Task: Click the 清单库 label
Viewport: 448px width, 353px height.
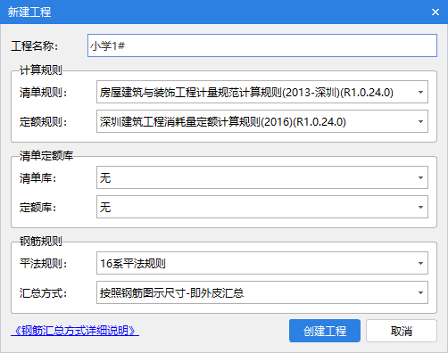Action: click(38, 177)
